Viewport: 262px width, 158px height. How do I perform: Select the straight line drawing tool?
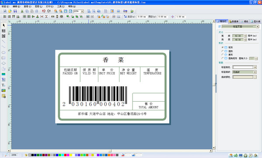pos(3,41)
